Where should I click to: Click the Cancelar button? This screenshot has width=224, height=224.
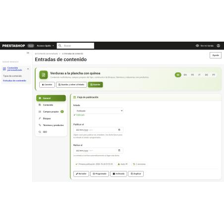point(47,85)
